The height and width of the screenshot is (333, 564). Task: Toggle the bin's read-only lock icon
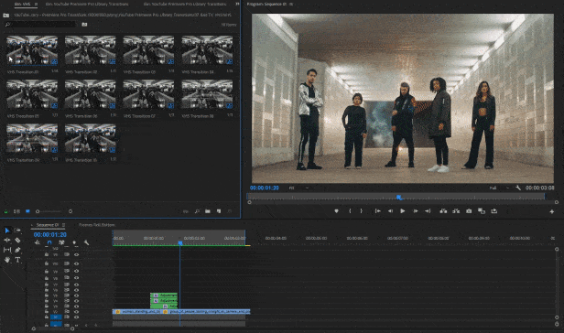[x=5, y=211]
